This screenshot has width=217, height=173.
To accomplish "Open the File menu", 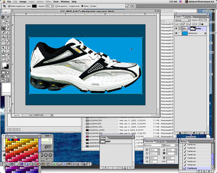I will click(9, 2).
